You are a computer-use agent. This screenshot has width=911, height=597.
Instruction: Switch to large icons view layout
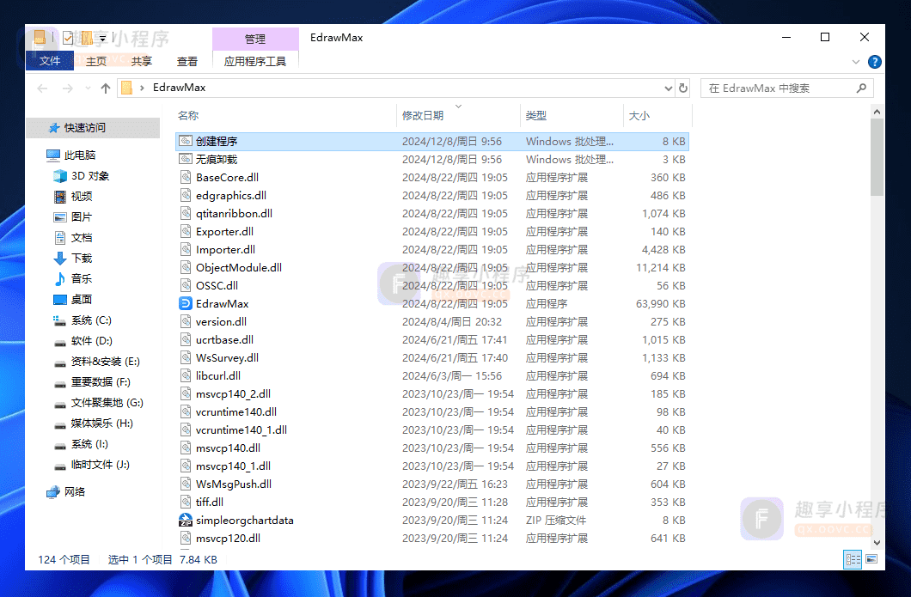click(x=871, y=559)
